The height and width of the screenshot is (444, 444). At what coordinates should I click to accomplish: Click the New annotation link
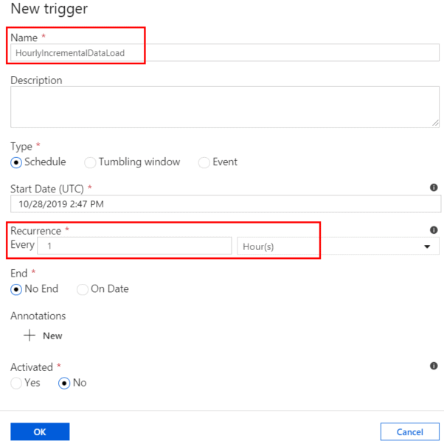52,336
